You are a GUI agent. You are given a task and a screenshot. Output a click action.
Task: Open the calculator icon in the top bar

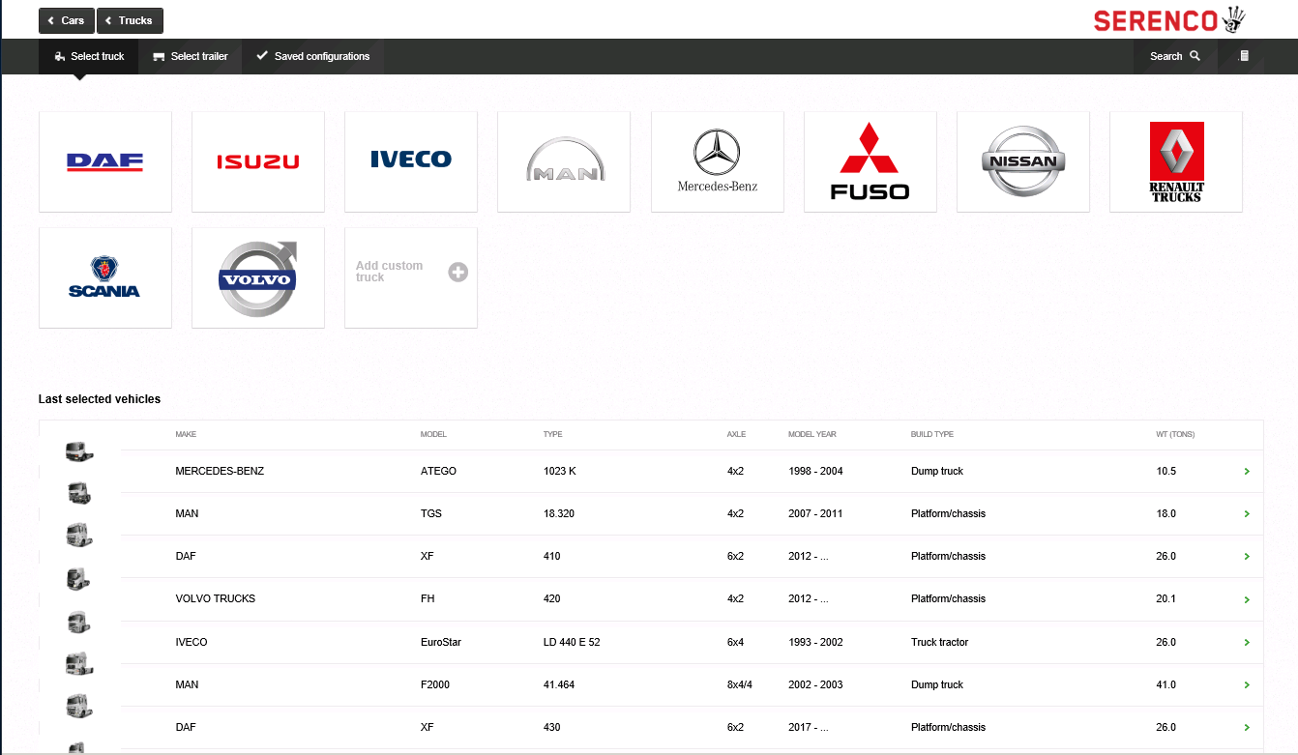(1245, 56)
